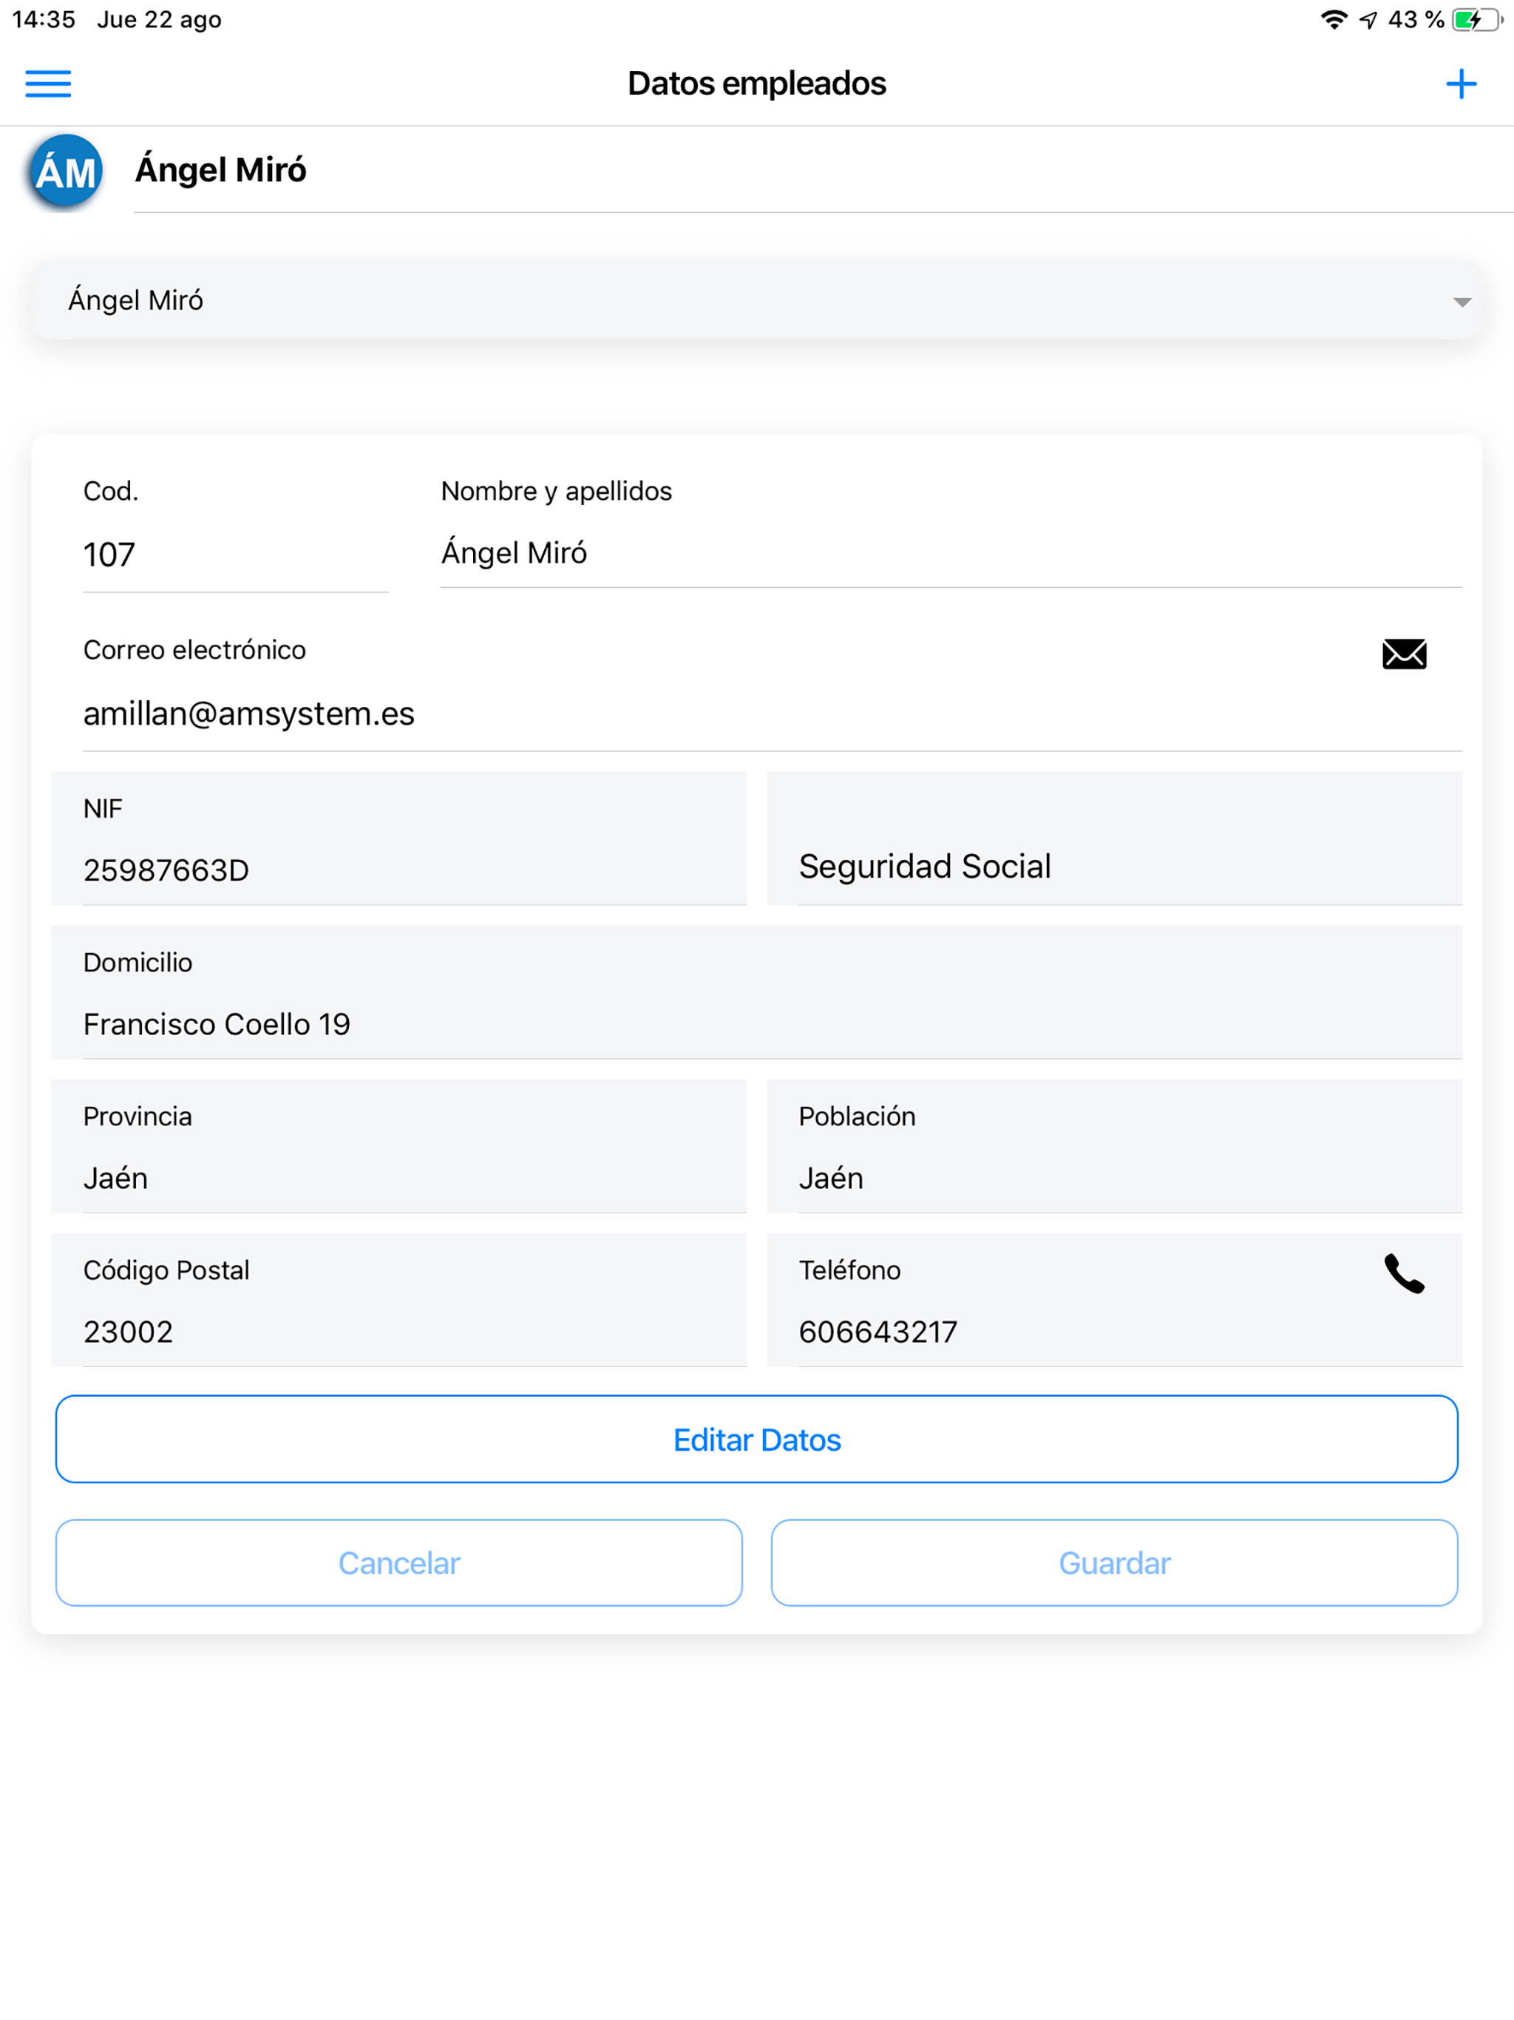Select the Cod. field with 107

click(236, 555)
